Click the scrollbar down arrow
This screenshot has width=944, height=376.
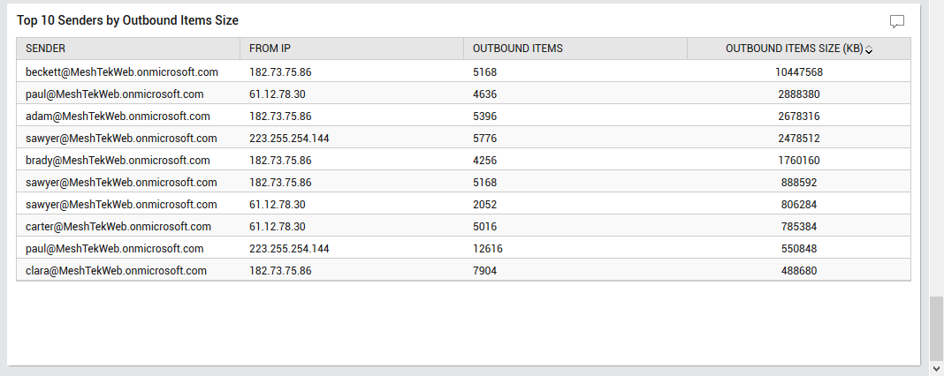[x=935, y=368]
